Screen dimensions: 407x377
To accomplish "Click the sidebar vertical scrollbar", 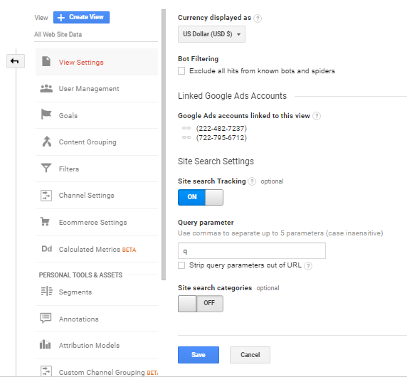I will [x=164, y=144].
